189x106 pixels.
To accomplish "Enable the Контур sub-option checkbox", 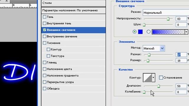I will [48, 49].
